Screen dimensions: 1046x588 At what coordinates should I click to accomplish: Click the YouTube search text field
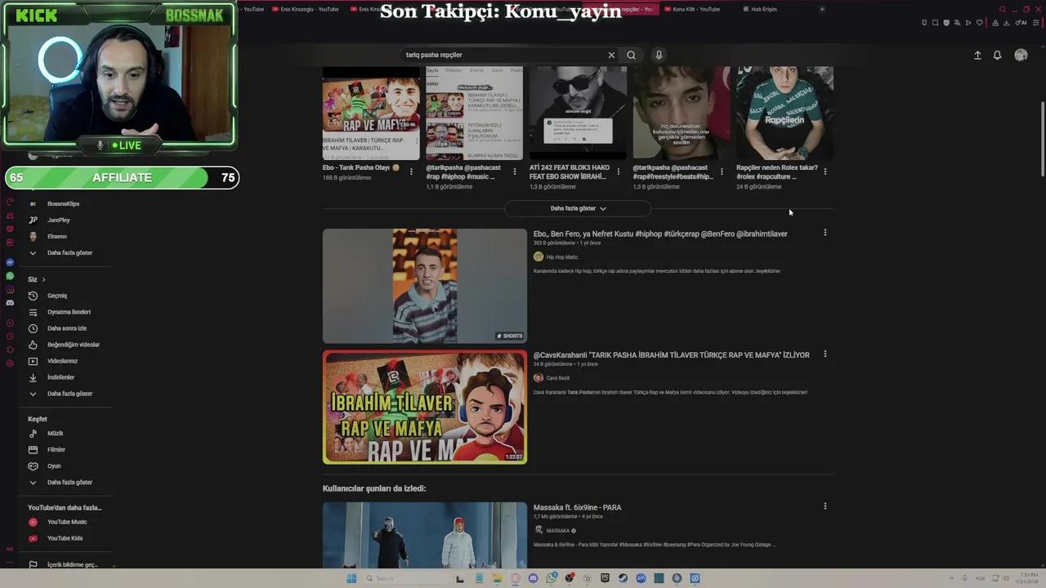click(x=503, y=55)
